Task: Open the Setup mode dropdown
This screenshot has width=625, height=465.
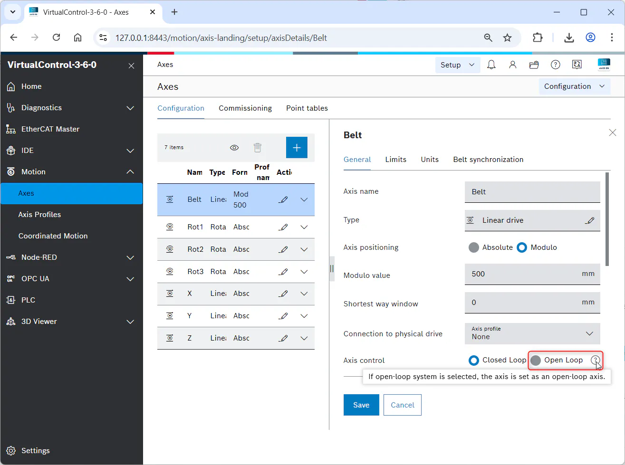Action: point(457,65)
